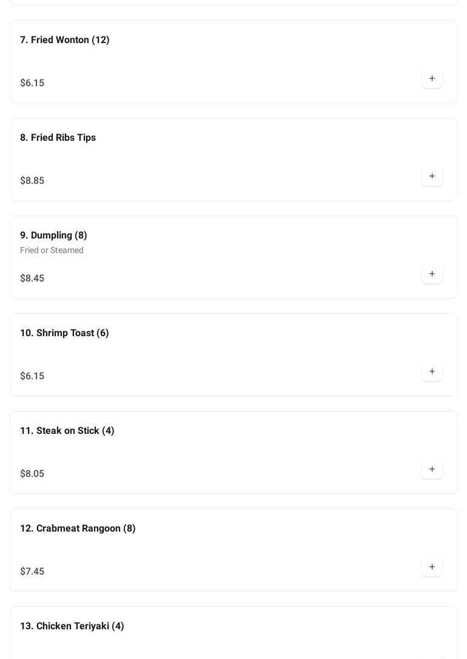Add Fried Wonton (12) to the order
Screen dimensions: 467x659
(x=432, y=78)
